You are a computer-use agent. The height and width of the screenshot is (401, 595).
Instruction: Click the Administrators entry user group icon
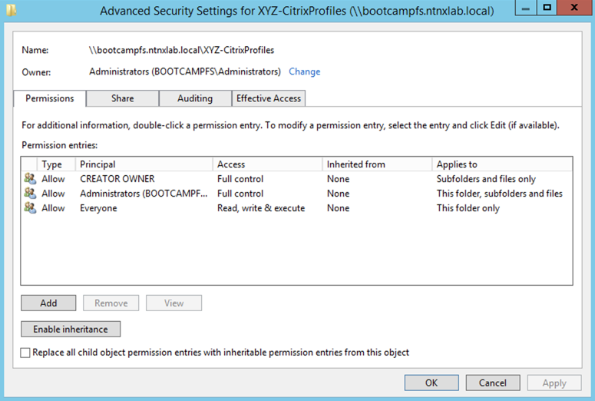[x=30, y=193]
